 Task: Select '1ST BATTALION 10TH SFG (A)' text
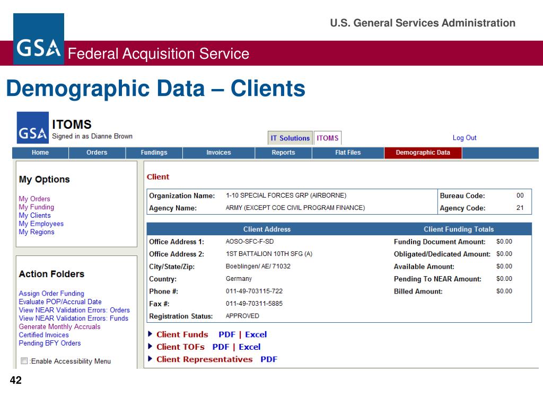[x=269, y=254]
